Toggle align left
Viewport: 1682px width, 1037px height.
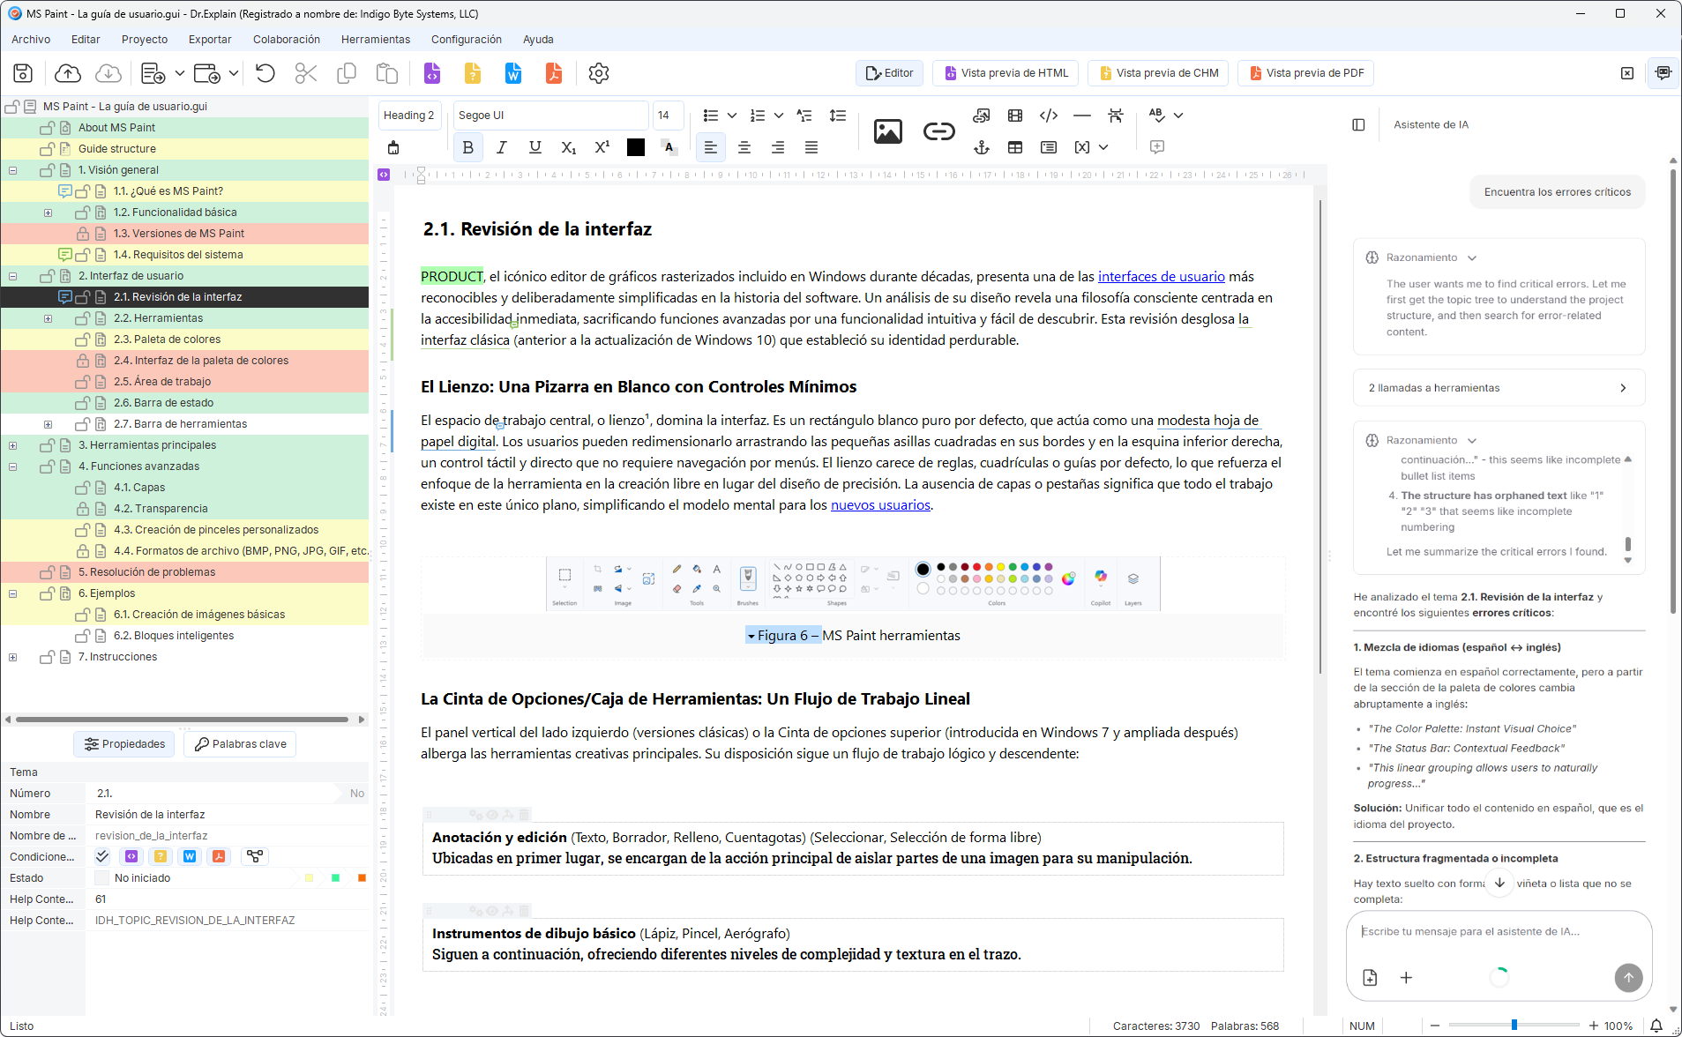(x=711, y=147)
